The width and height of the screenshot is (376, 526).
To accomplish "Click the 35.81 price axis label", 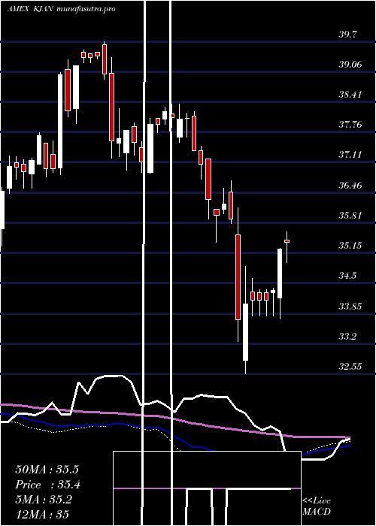I will point(350,216).
